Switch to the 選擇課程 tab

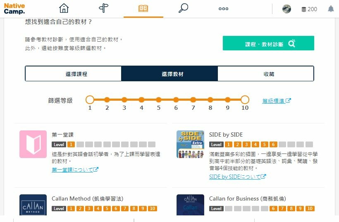[x=73, y=74]
